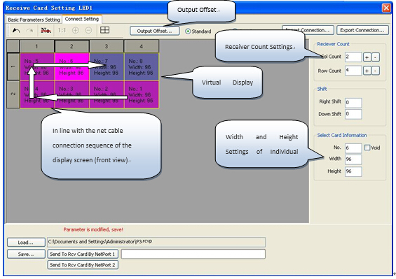Click the undo arrow in the toolbar
396x279 pixels.
(x=16, y=31)
